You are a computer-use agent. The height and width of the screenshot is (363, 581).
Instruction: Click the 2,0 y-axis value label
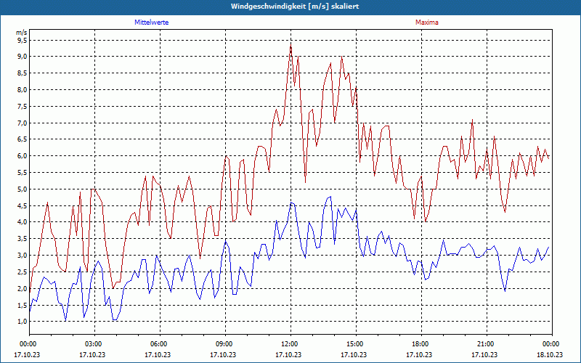click(23, 288)
